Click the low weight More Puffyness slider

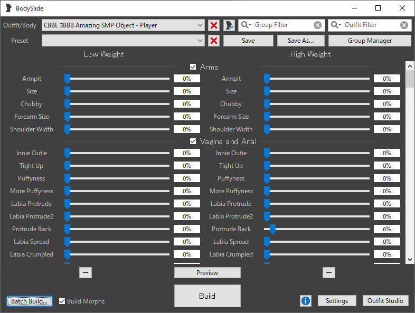coord(117,191)
